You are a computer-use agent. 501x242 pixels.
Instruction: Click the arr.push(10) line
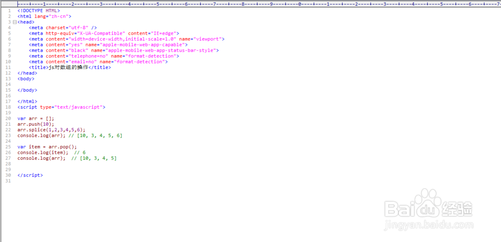tap(36, 124)
